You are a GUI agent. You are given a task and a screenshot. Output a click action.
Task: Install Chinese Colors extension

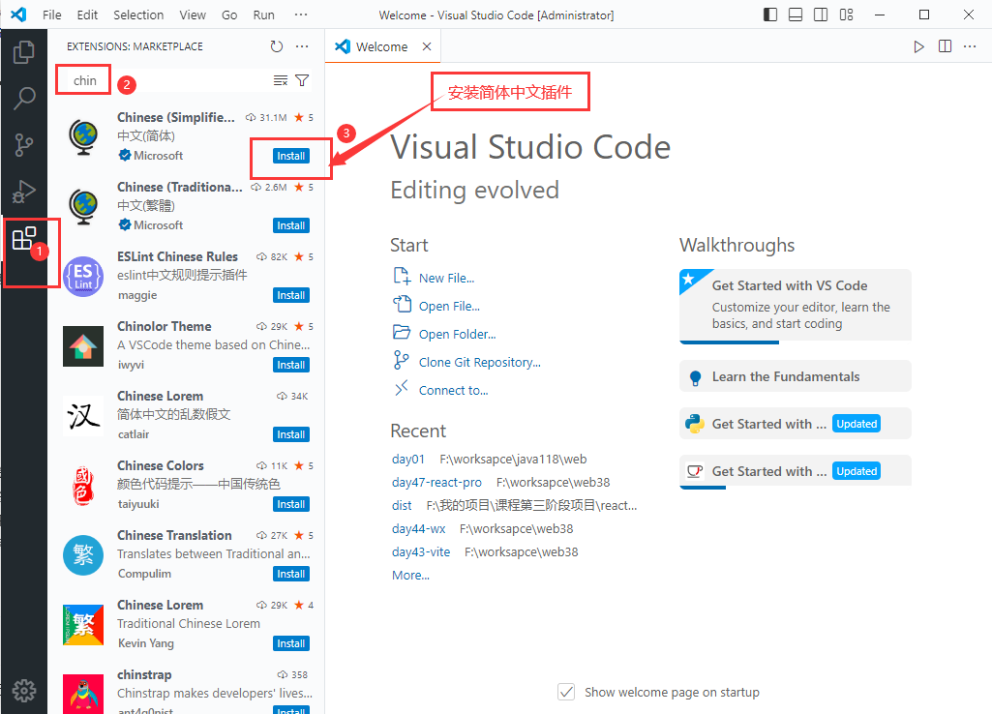[x=291, y=503]
